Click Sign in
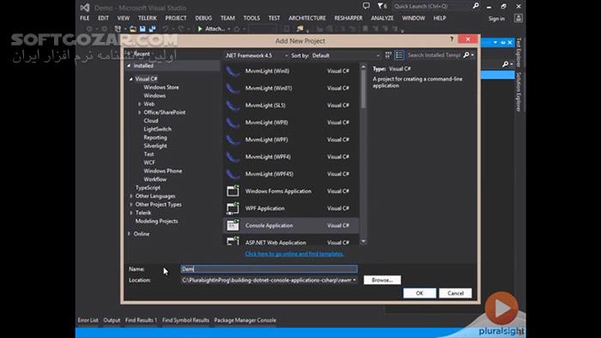This screenshot has width=601, height=338. click(x=496, y=18)
